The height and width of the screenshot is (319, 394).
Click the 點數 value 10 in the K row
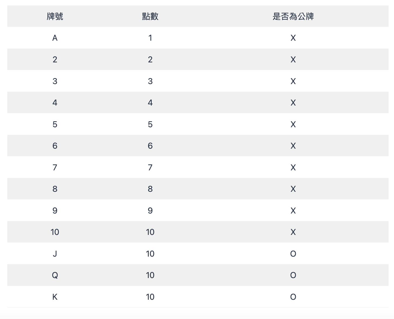click(150, 297)
